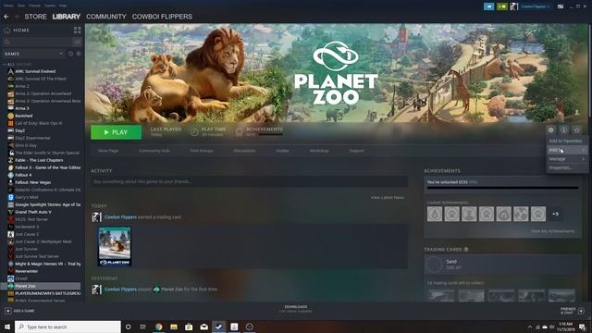Open Downloads status at the bottom
Image resolution: width=592 pixels, height=333 pixels.
pos(296,309)
